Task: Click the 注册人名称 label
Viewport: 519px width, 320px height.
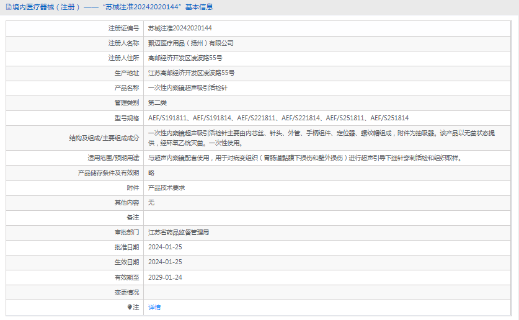Action: [x=123, y=43]
